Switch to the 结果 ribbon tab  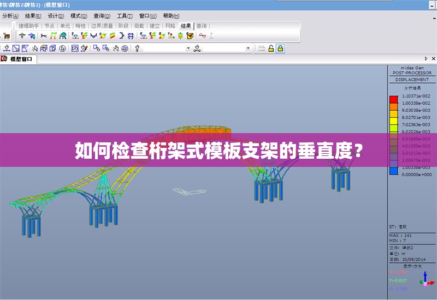(186, 26)
